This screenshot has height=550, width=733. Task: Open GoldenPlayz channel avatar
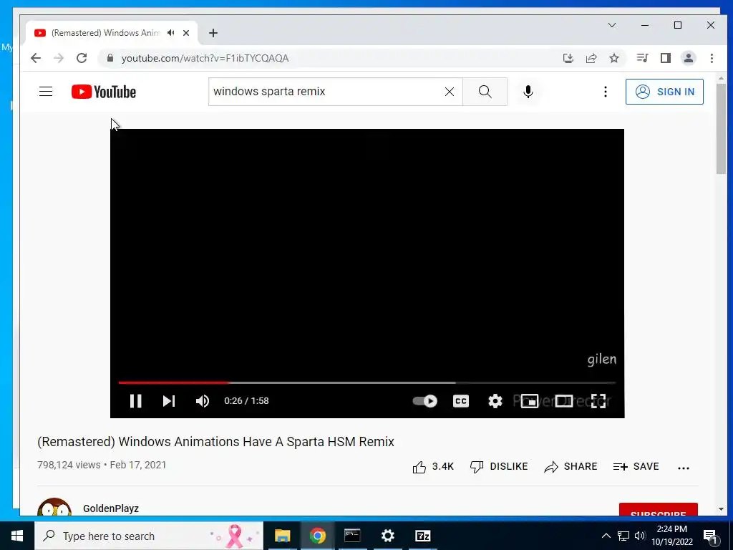point(54,507)
